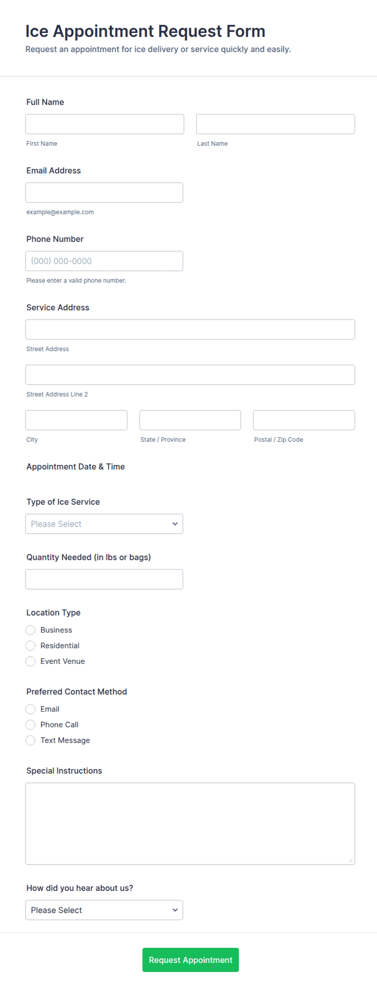The width and height of the screenshot is (377, 992).
Task: Click the Postal / Zip Code field
Action: pos(304,420)
